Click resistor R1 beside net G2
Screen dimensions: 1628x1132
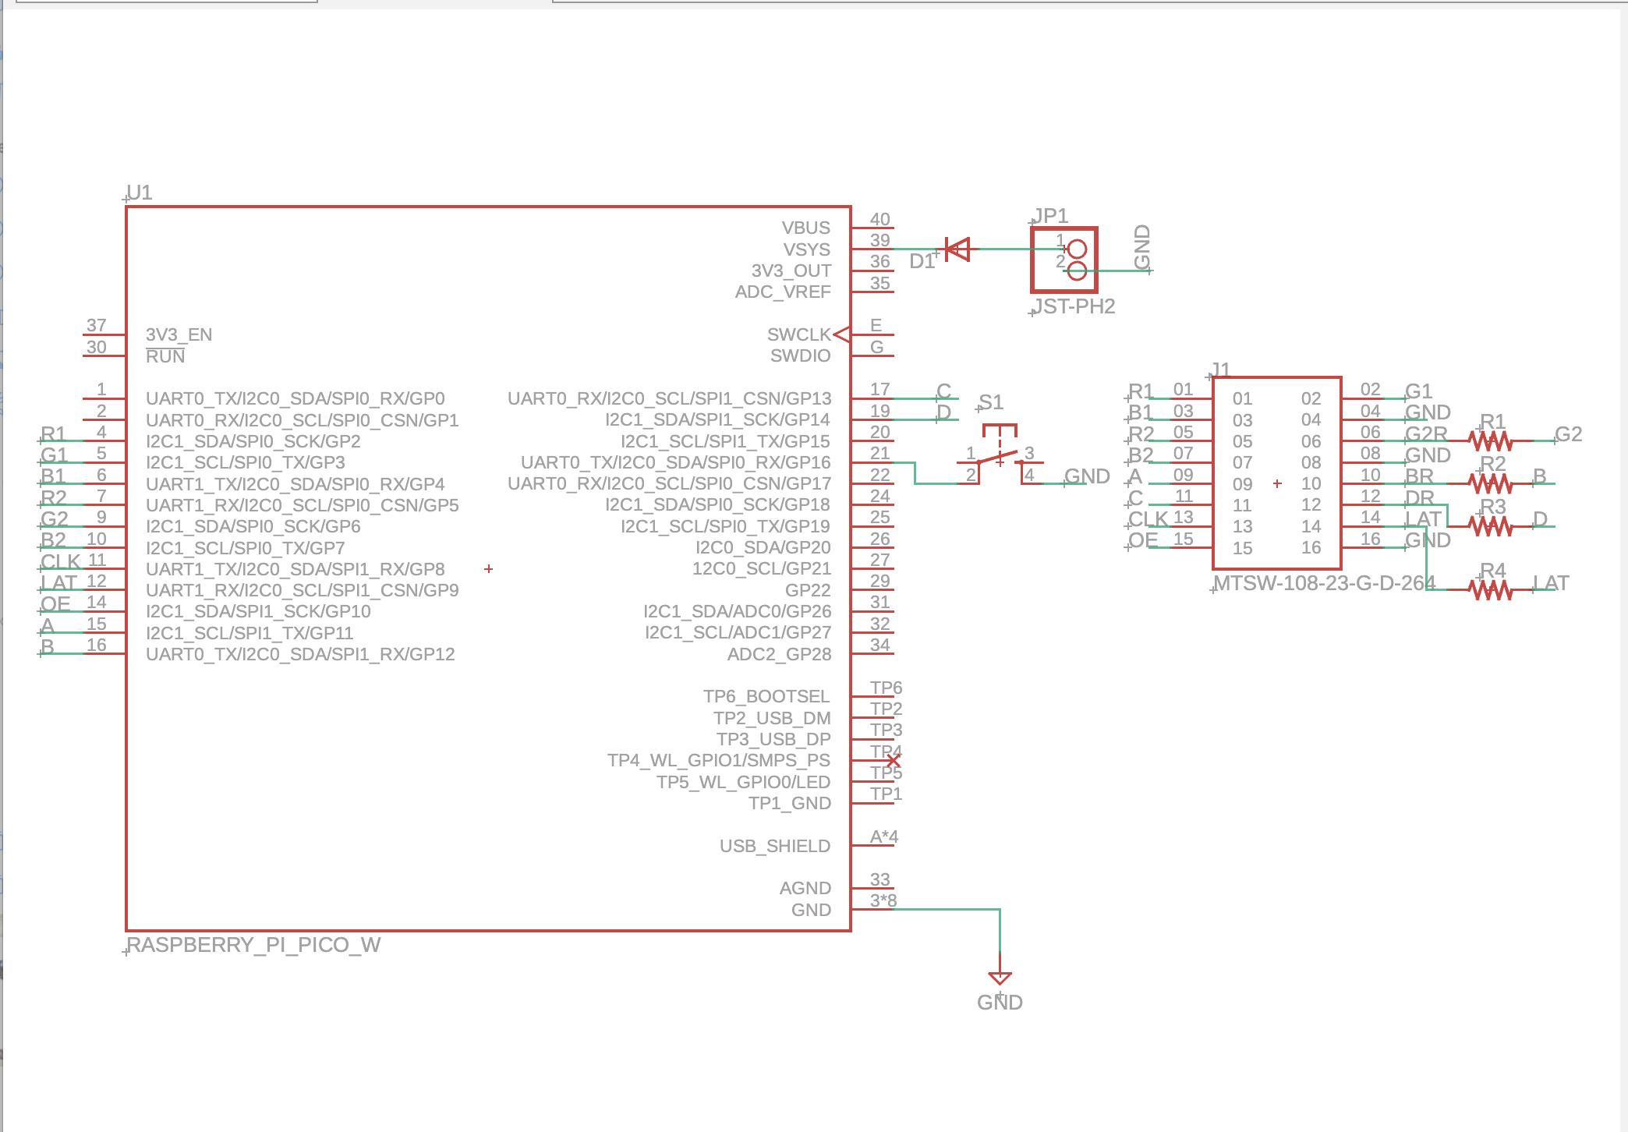(x=1492, y=440)
